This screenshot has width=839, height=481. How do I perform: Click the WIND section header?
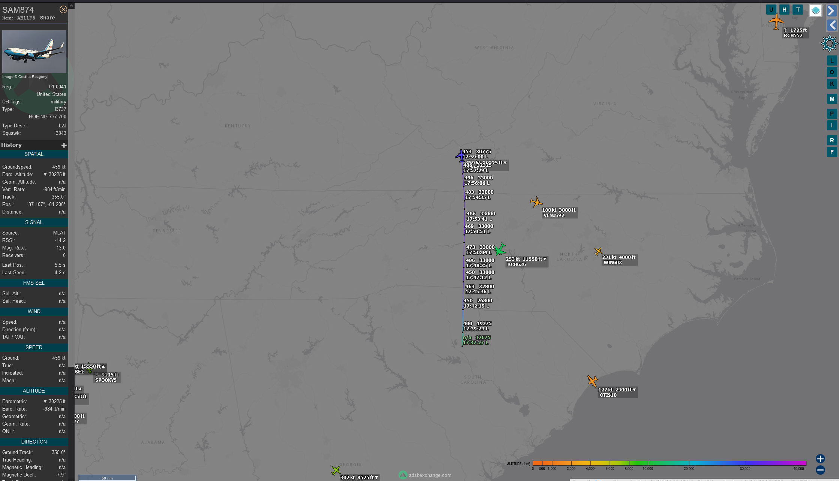[x=34, y=311]
